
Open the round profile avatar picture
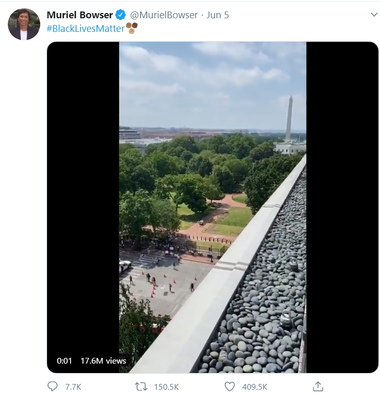pos(24,24)
